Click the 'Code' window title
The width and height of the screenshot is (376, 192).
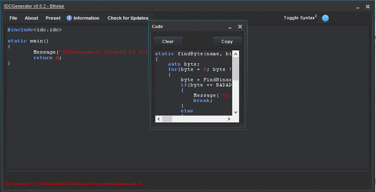(157, 26)
